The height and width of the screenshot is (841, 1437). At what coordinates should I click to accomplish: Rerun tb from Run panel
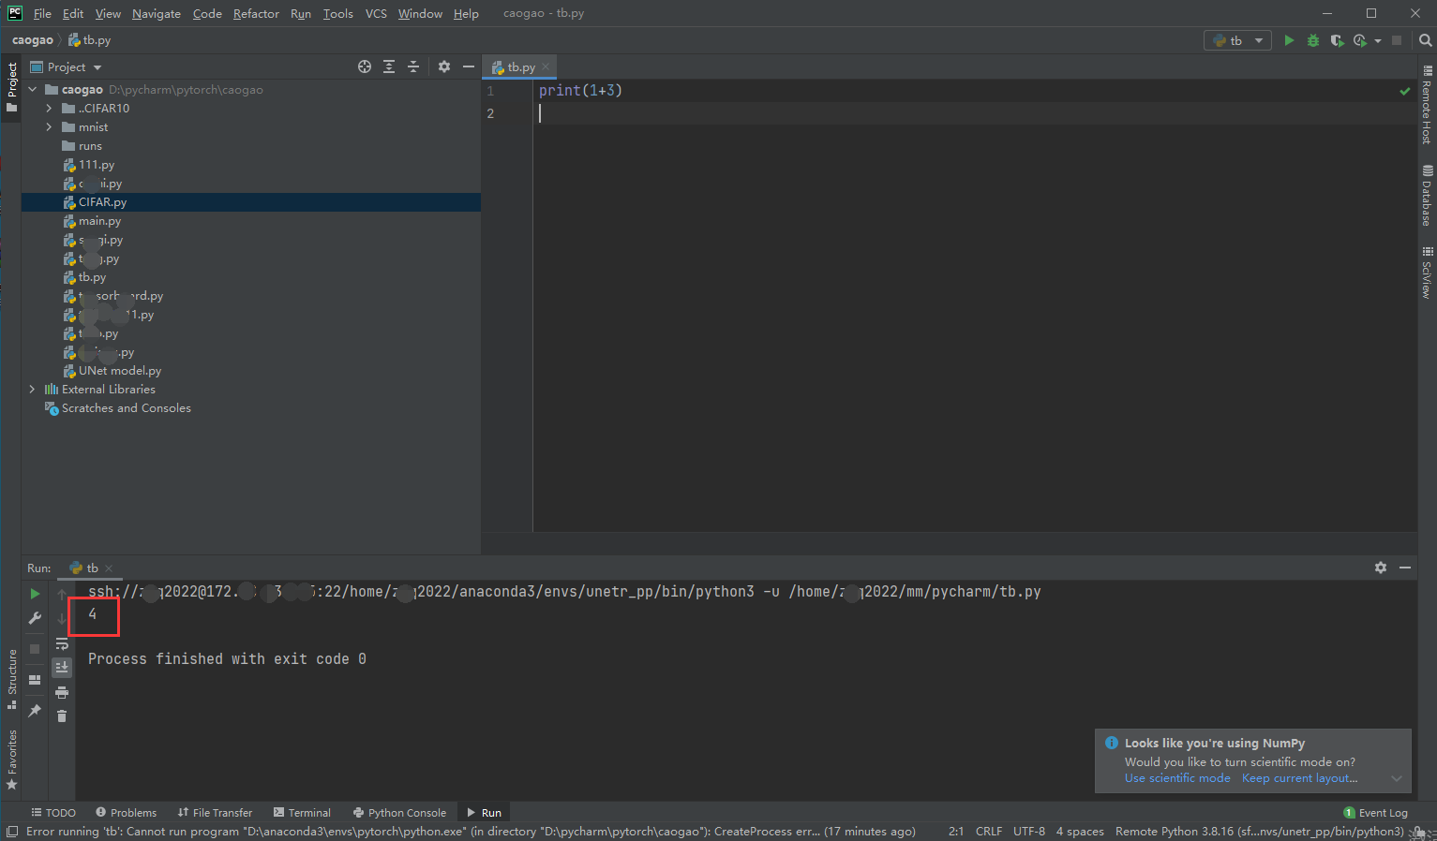click(x=35, y=594)
